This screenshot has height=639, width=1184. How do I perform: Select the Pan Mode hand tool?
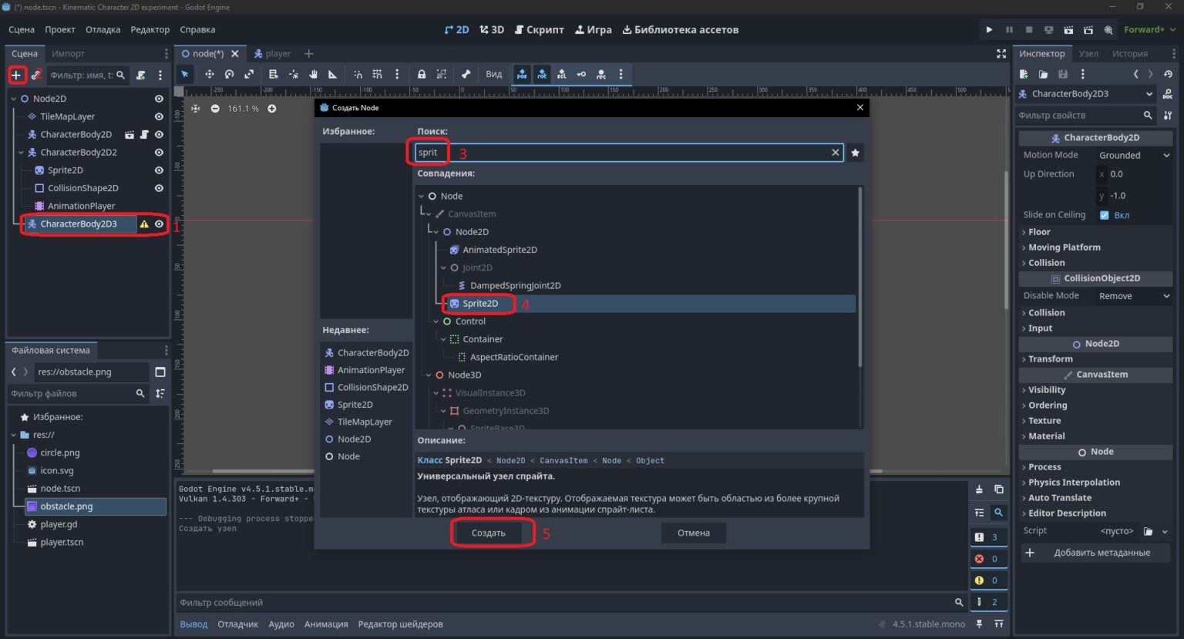[313, 74]
